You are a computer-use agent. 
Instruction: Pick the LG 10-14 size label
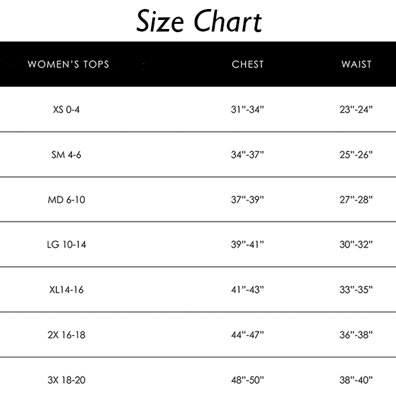tap(66, 245)
